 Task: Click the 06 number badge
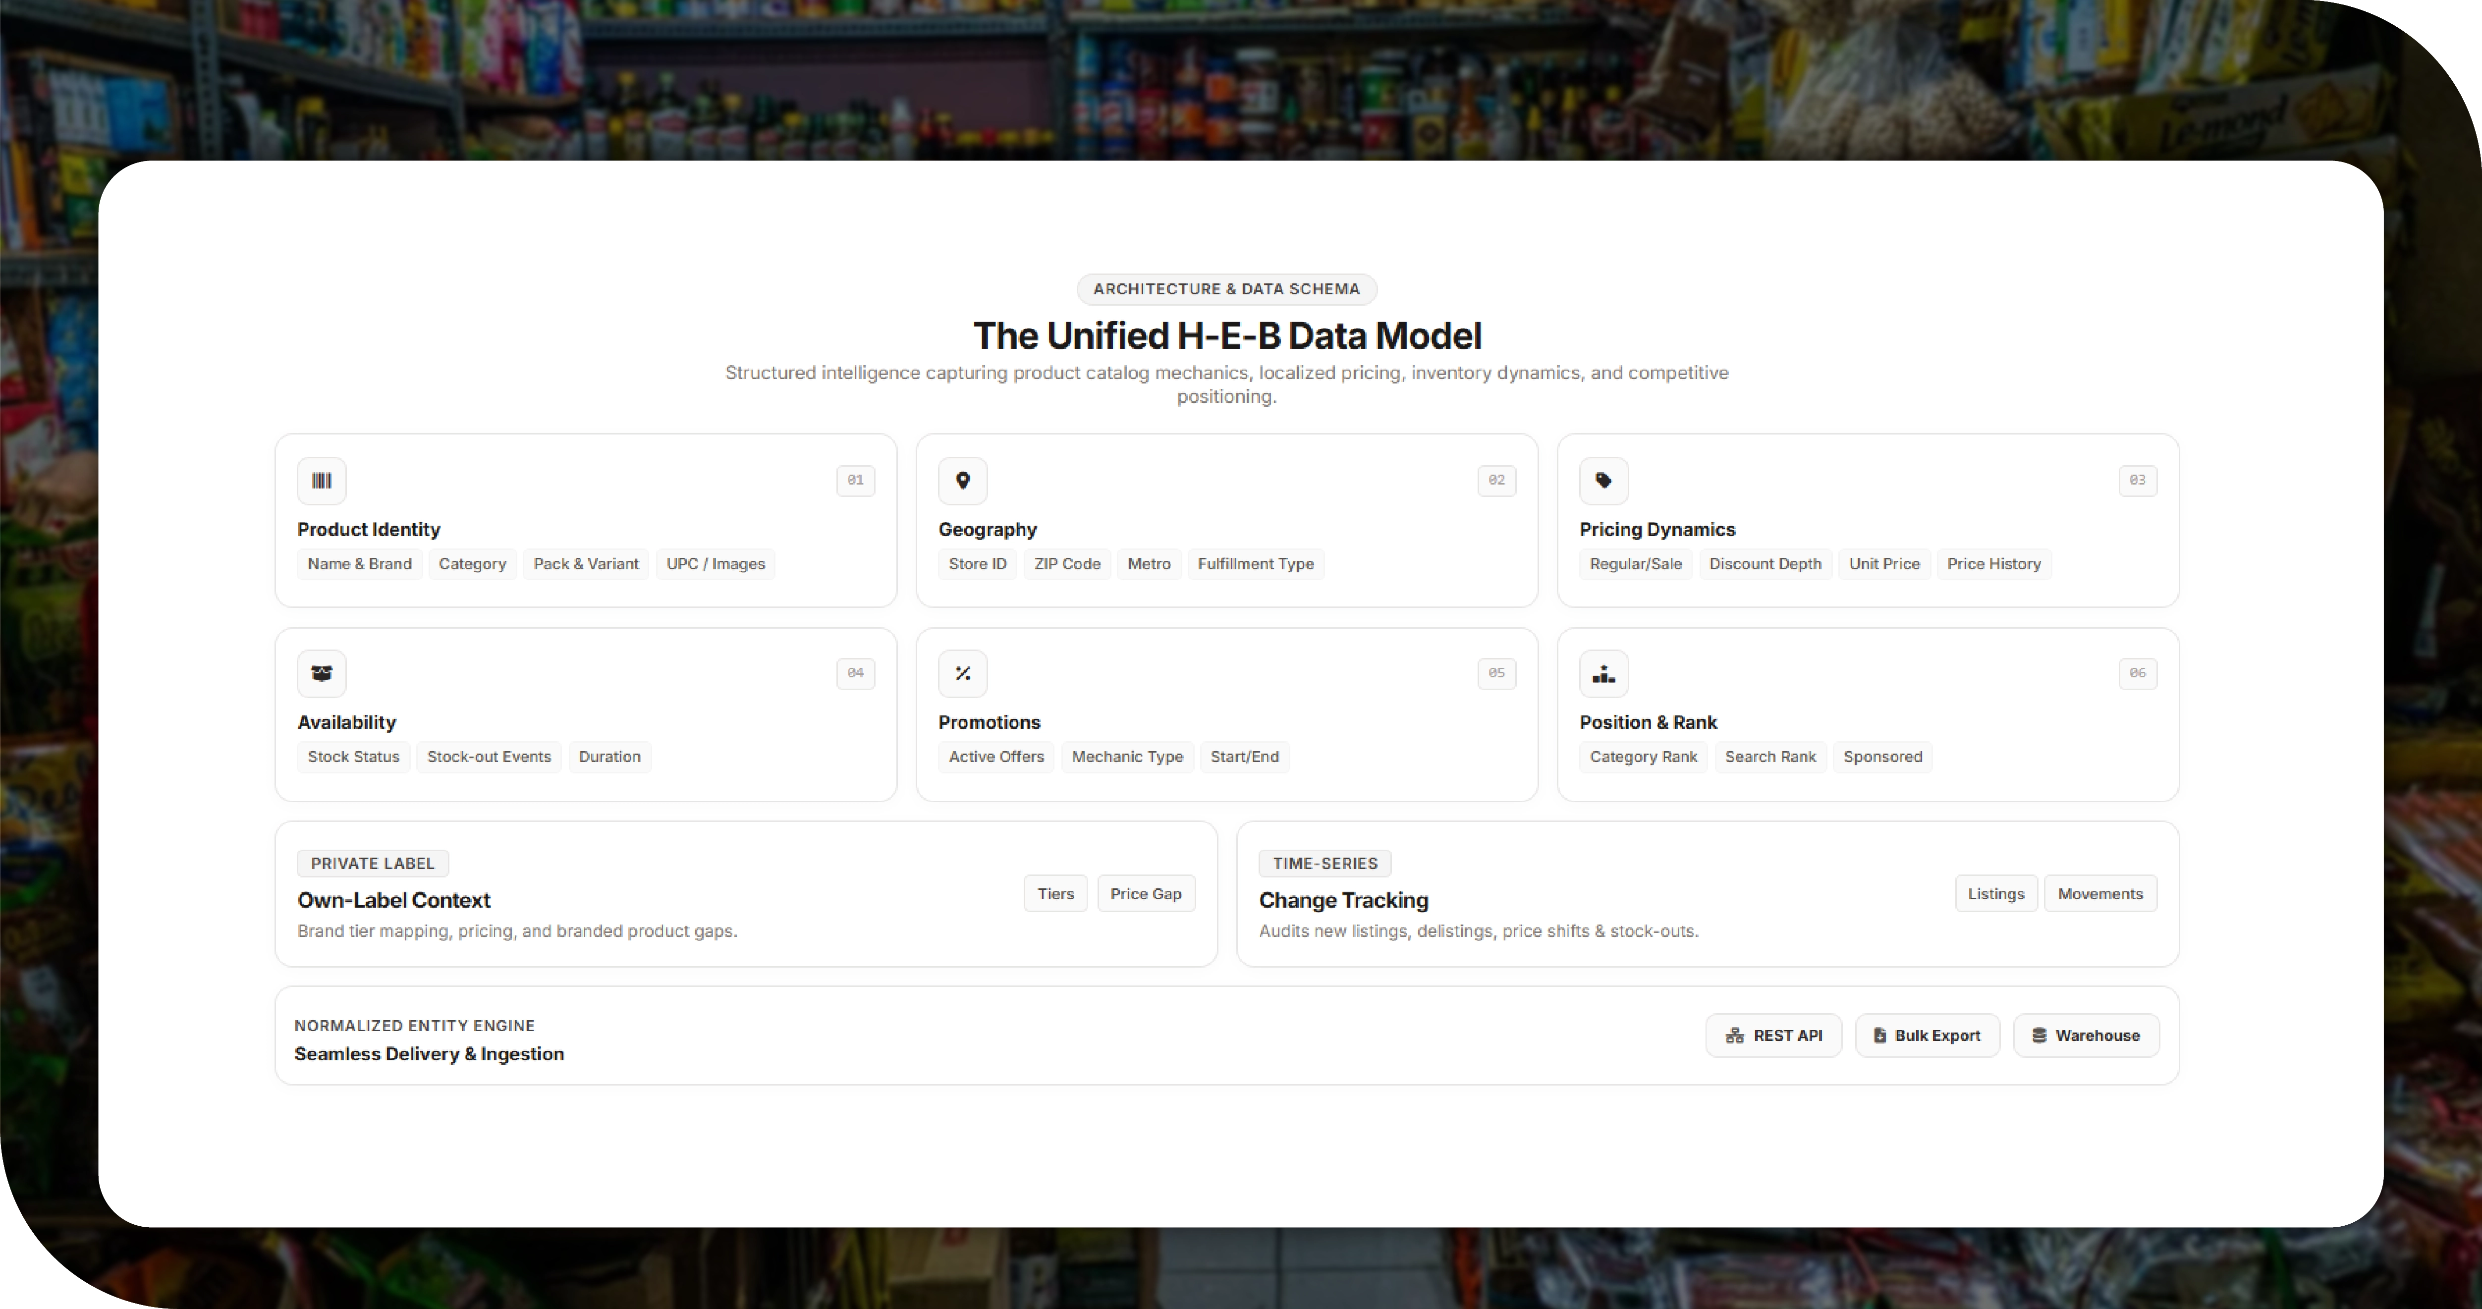coord(2138,673)
